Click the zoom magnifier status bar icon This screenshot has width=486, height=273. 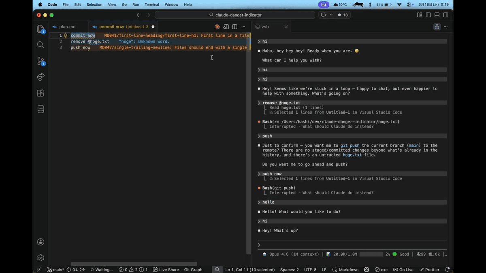tap(217, 269)
